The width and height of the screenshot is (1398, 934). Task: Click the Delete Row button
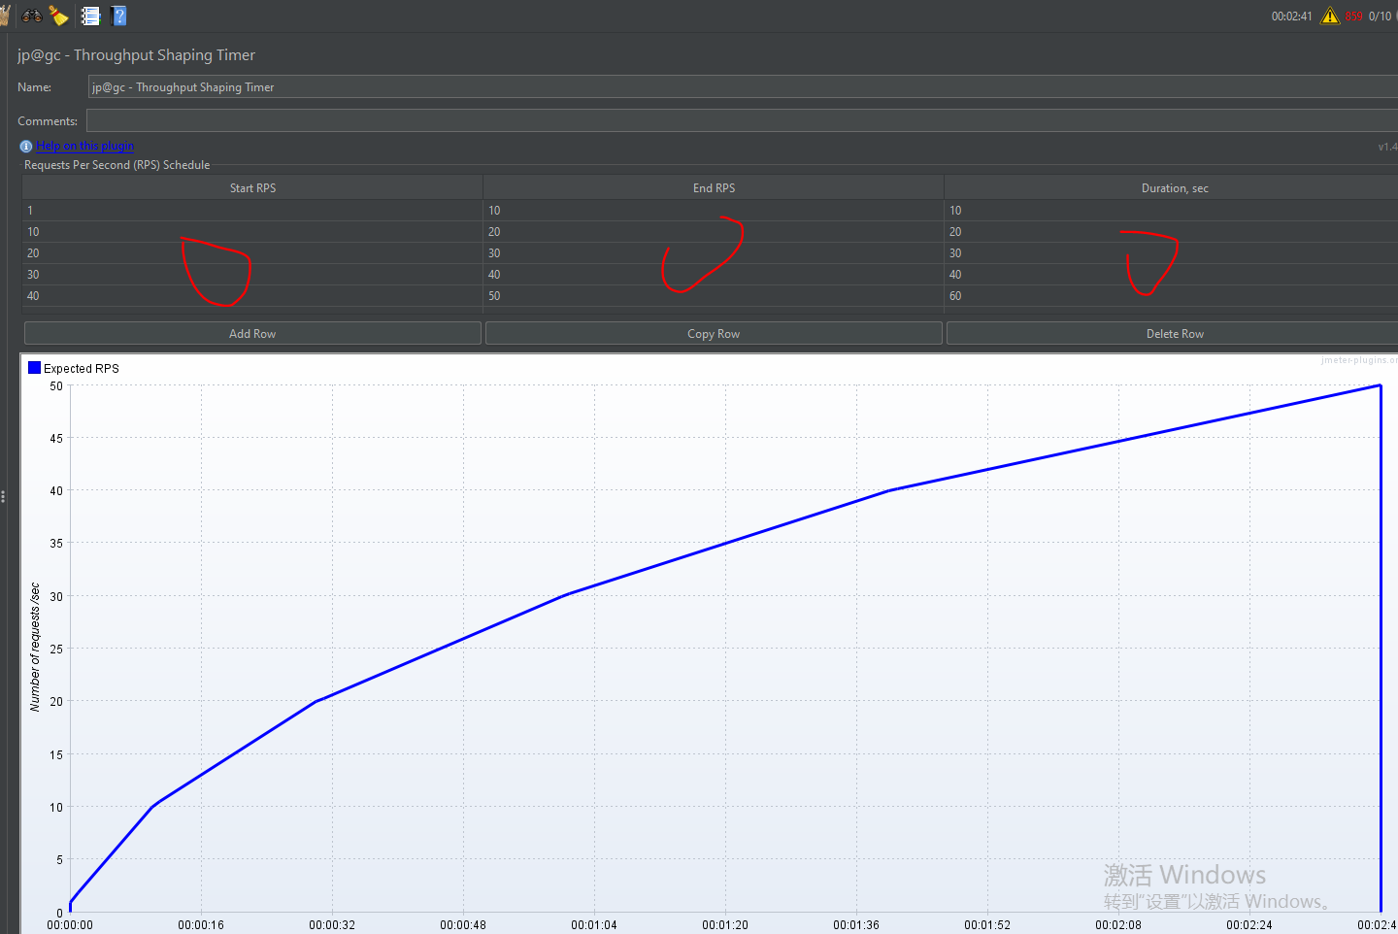(1173, 333)
